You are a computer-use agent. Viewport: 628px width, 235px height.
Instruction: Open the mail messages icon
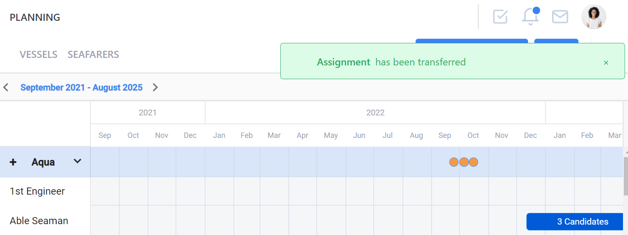(560, 17)
